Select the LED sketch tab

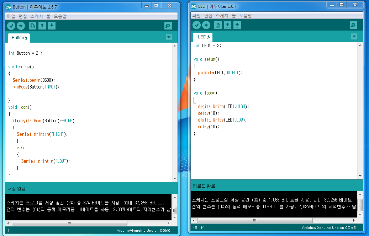(203, 37)
